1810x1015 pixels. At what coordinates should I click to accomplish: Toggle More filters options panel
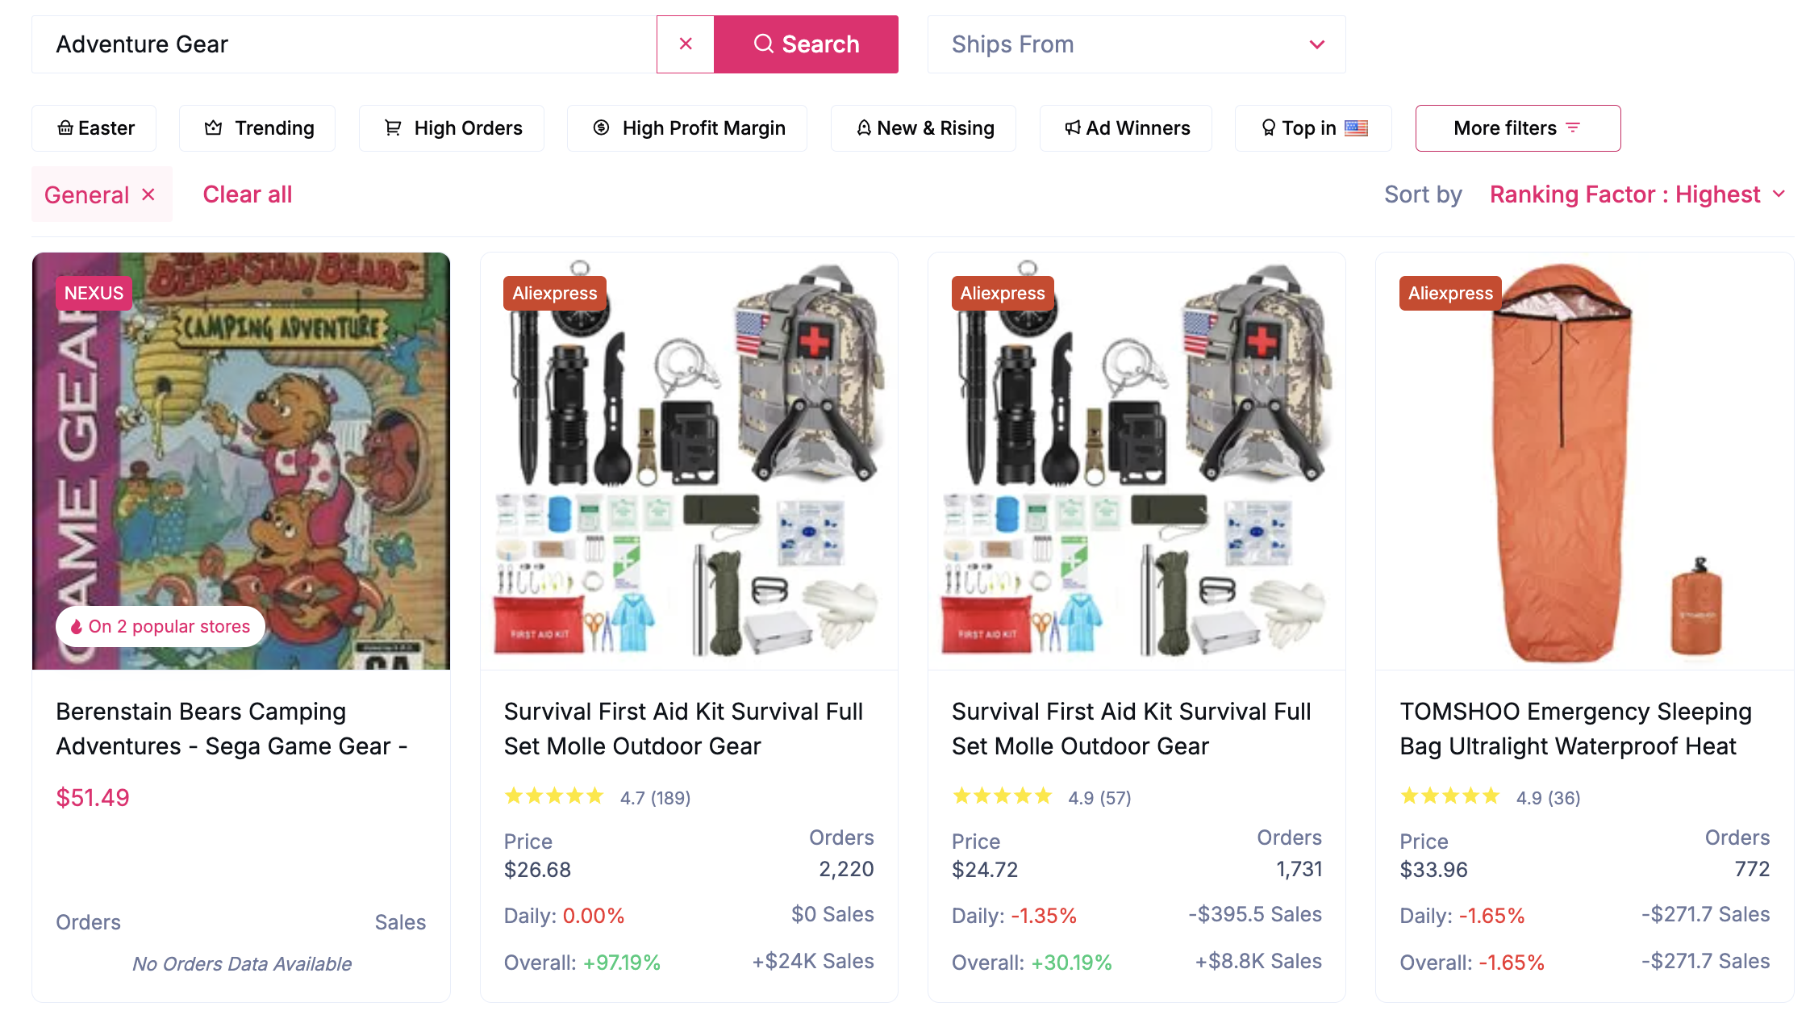tap(1518, 127)
